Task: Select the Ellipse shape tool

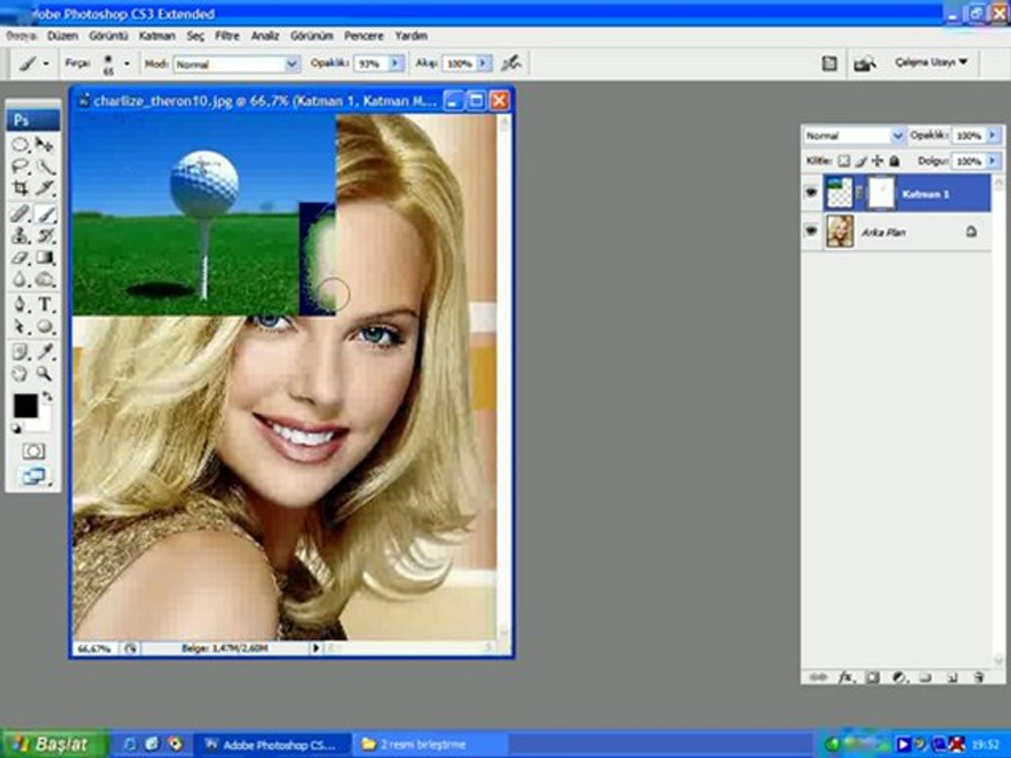Action: [45, 326]
